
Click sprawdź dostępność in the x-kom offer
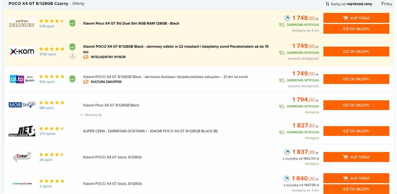303,58
